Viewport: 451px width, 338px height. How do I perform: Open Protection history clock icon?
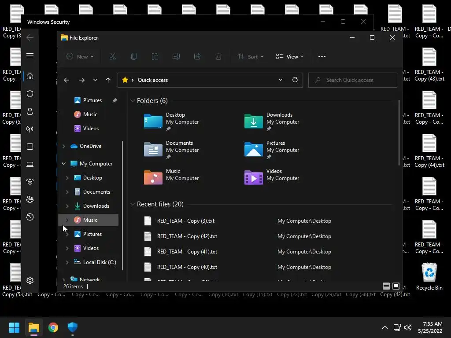pos(30,217)
